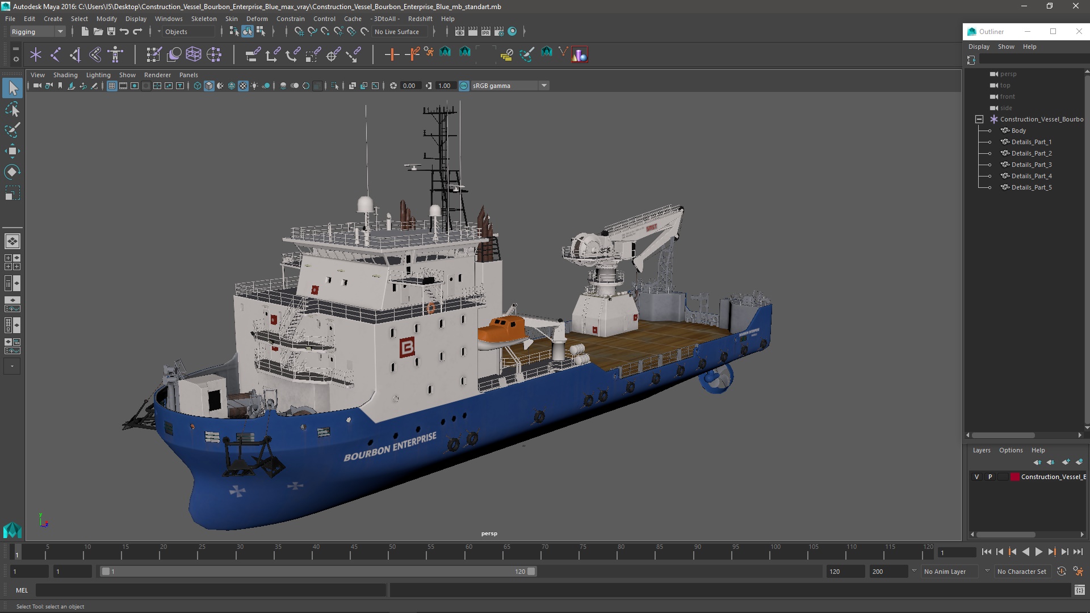This screenshot has height=613, width=1090.
Task: Click the Create IK Handle shelf icon
Action: tap(75, 54)
